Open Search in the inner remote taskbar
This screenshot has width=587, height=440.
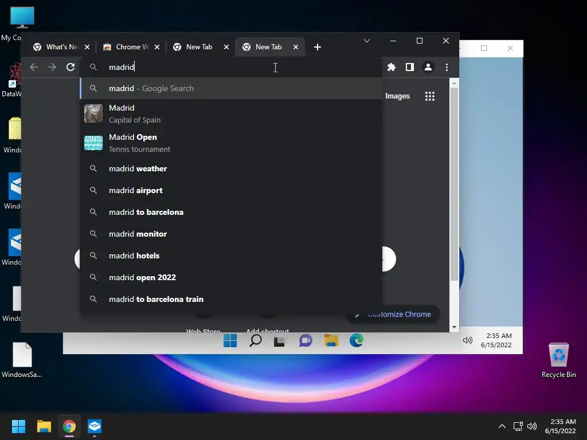tap(255, 340)
